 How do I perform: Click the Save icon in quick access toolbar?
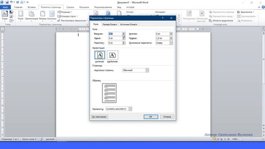click(7, 2)
